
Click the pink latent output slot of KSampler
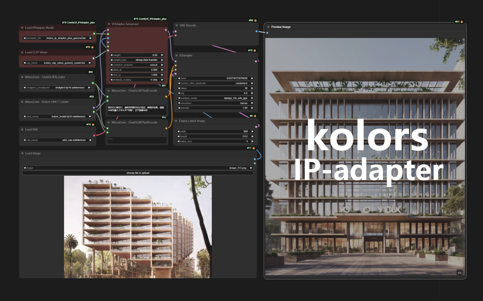pos(256,61)
